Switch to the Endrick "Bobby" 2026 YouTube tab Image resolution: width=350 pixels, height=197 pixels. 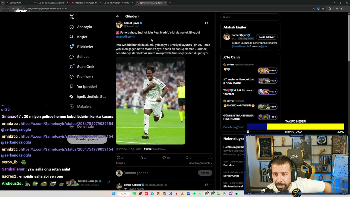pos(86,3)
